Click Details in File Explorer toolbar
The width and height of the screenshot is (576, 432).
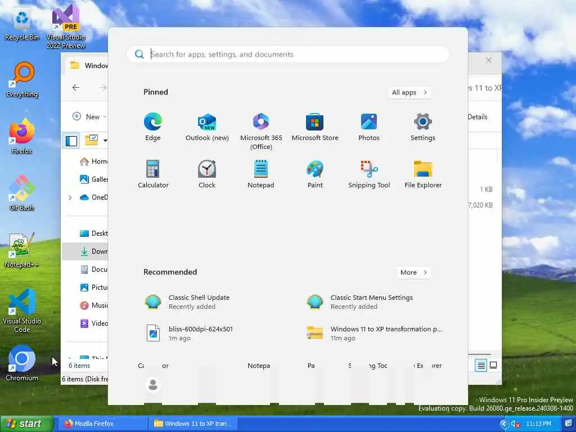click(x=477, y=117)
